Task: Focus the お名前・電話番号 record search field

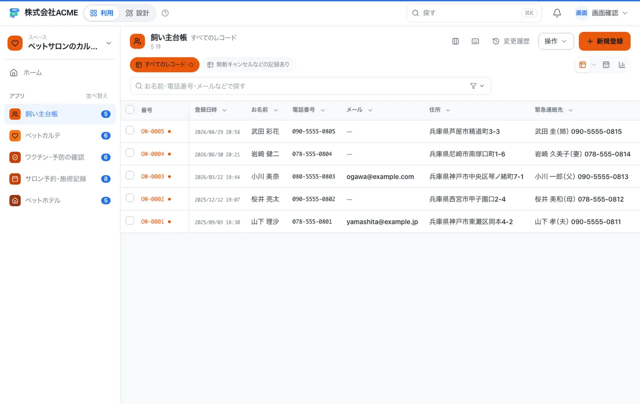Action: [x=310, y=86]
